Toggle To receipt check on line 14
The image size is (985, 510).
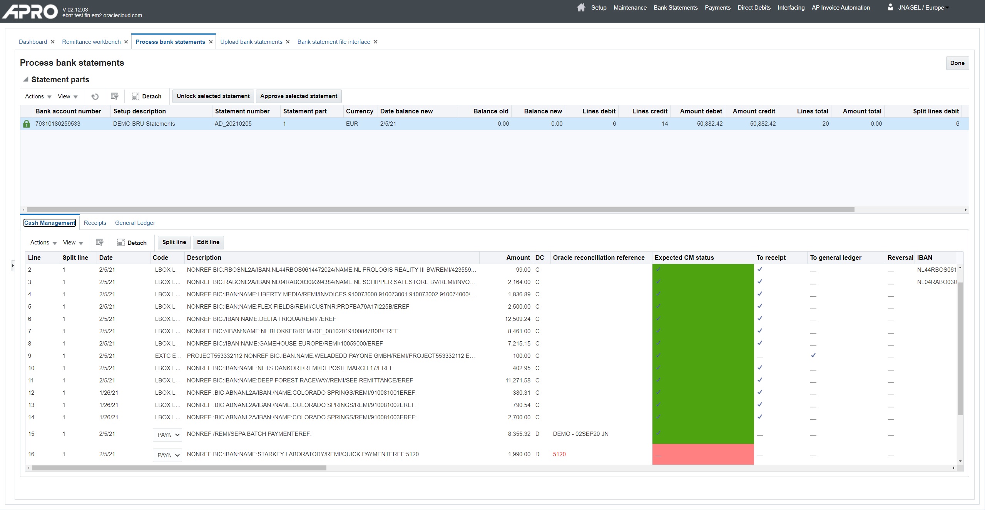(x=760, y=417)
